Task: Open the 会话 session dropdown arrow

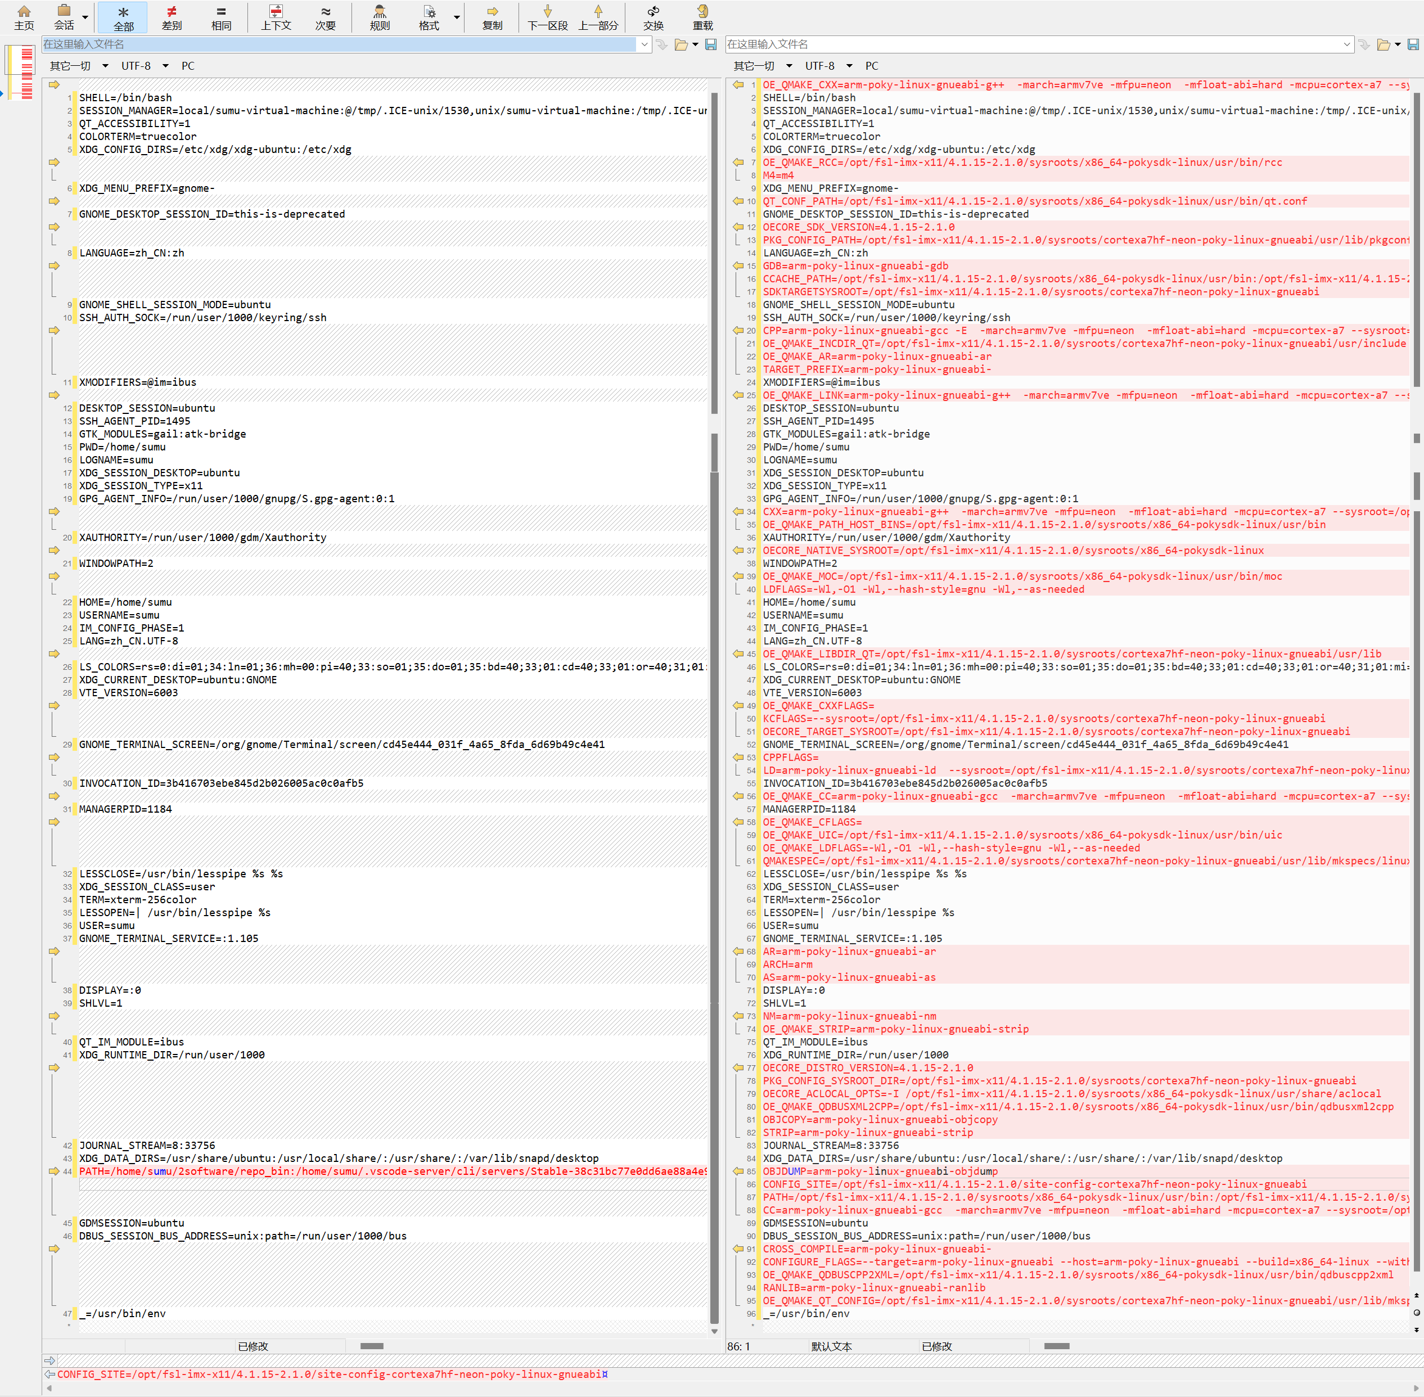Action: pyautogui.click(x=85, y=17)
